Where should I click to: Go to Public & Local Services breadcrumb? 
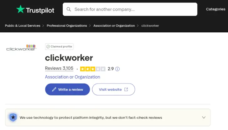23,26
